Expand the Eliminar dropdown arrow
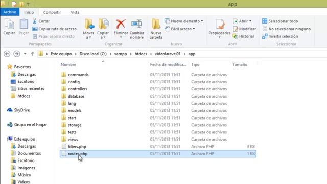 121,37
